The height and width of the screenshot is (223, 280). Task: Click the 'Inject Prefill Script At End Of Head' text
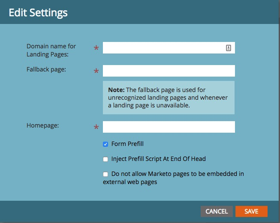point(158,159)
